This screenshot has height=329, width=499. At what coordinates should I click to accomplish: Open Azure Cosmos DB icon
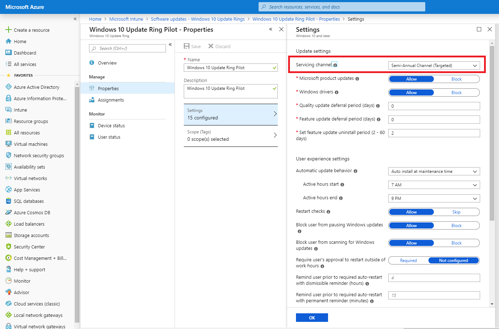(9, 212)
